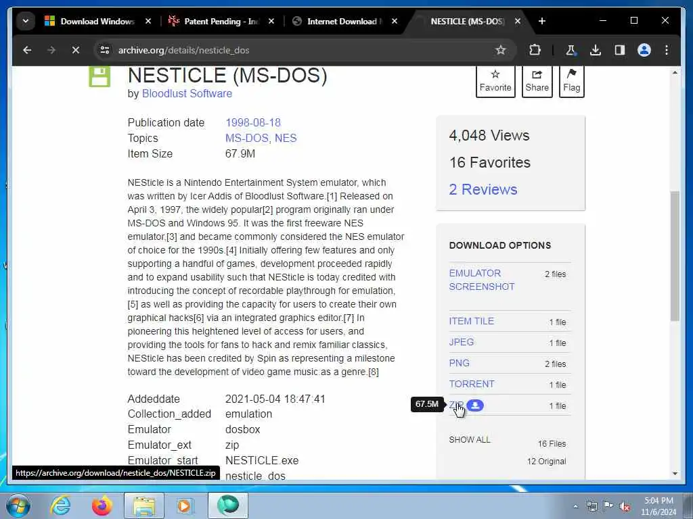693x519 pixels.
Task: Show hidden tray icons arrow
Action: click(575, 507)
